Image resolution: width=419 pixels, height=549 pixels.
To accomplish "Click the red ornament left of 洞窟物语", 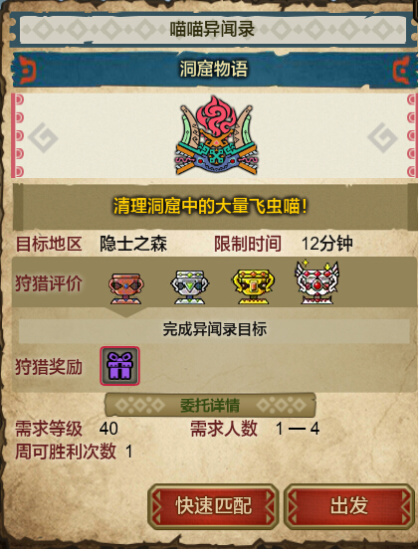I will (27, 71).
